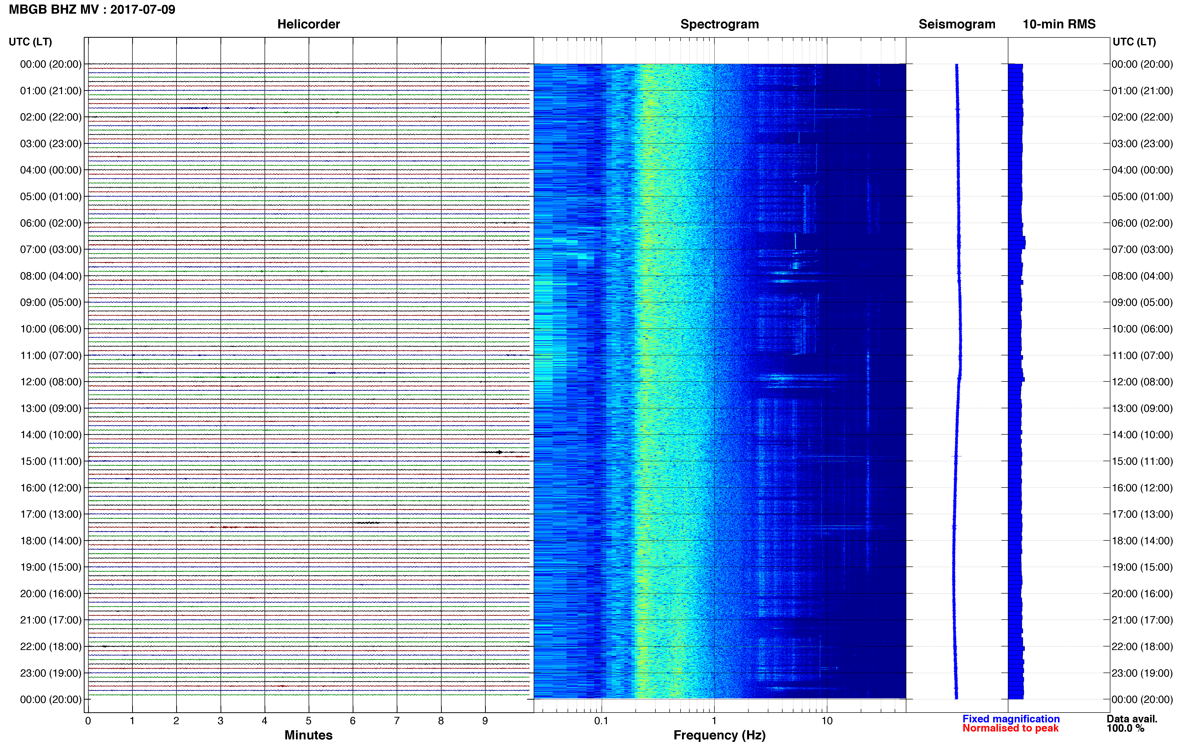Click the blue seismogram trace near 11:00
Image resolution: width=1200 pixels, height=750 pixels.
[x=961, y=356]
